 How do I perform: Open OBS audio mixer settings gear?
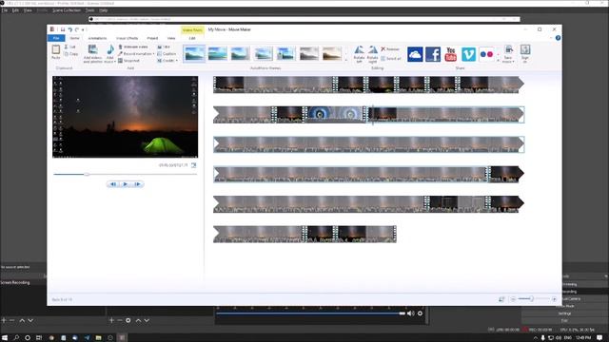(421, 313)
